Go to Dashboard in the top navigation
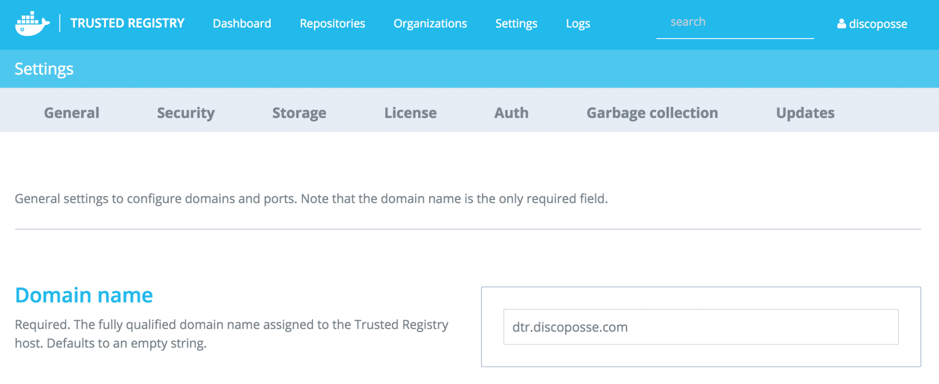The width and height of the screenshot is (939, 384). click(242, 23)
